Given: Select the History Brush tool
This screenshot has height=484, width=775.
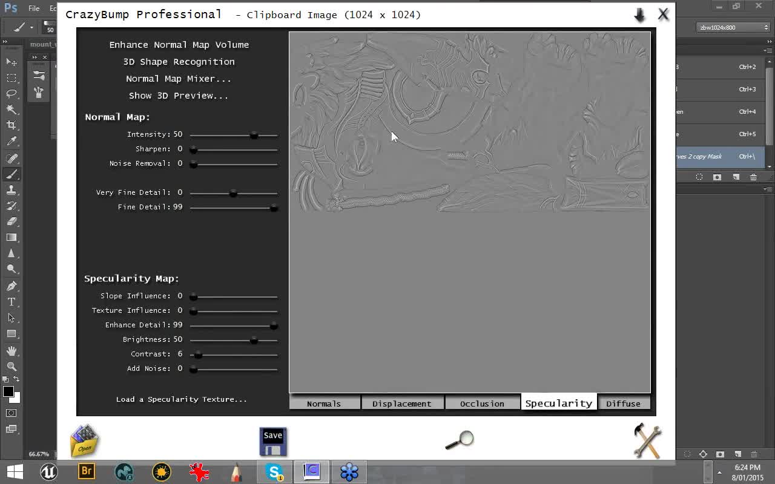Looking at the screenshot, I should tap(12, 206).
